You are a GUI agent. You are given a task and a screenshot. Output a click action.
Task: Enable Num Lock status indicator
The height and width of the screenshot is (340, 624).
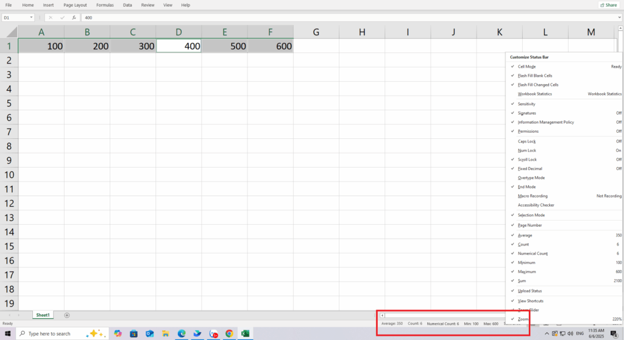pyautogui.click(x=565, y=151)
